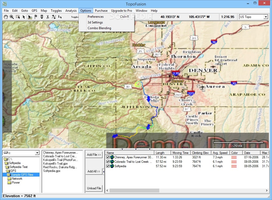
Task: Select Kokopelli's Trail (PhotoFus... file
Action: [x=60, y=160]
